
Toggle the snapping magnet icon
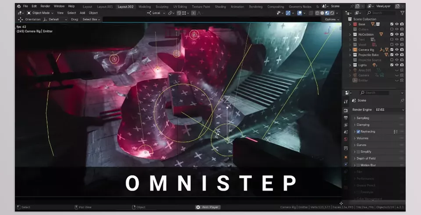179,13
